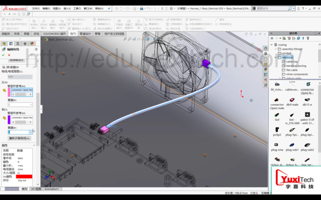The height and width of the screenshot is (200, 321).
Task: Switch to the 电气 ribbon tab
Action: (x=73, y=34)
